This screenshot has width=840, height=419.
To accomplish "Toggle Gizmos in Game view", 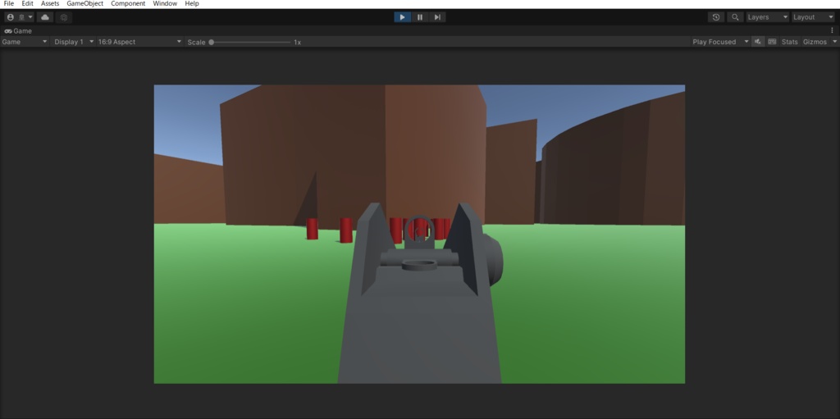I will (815, 42).
